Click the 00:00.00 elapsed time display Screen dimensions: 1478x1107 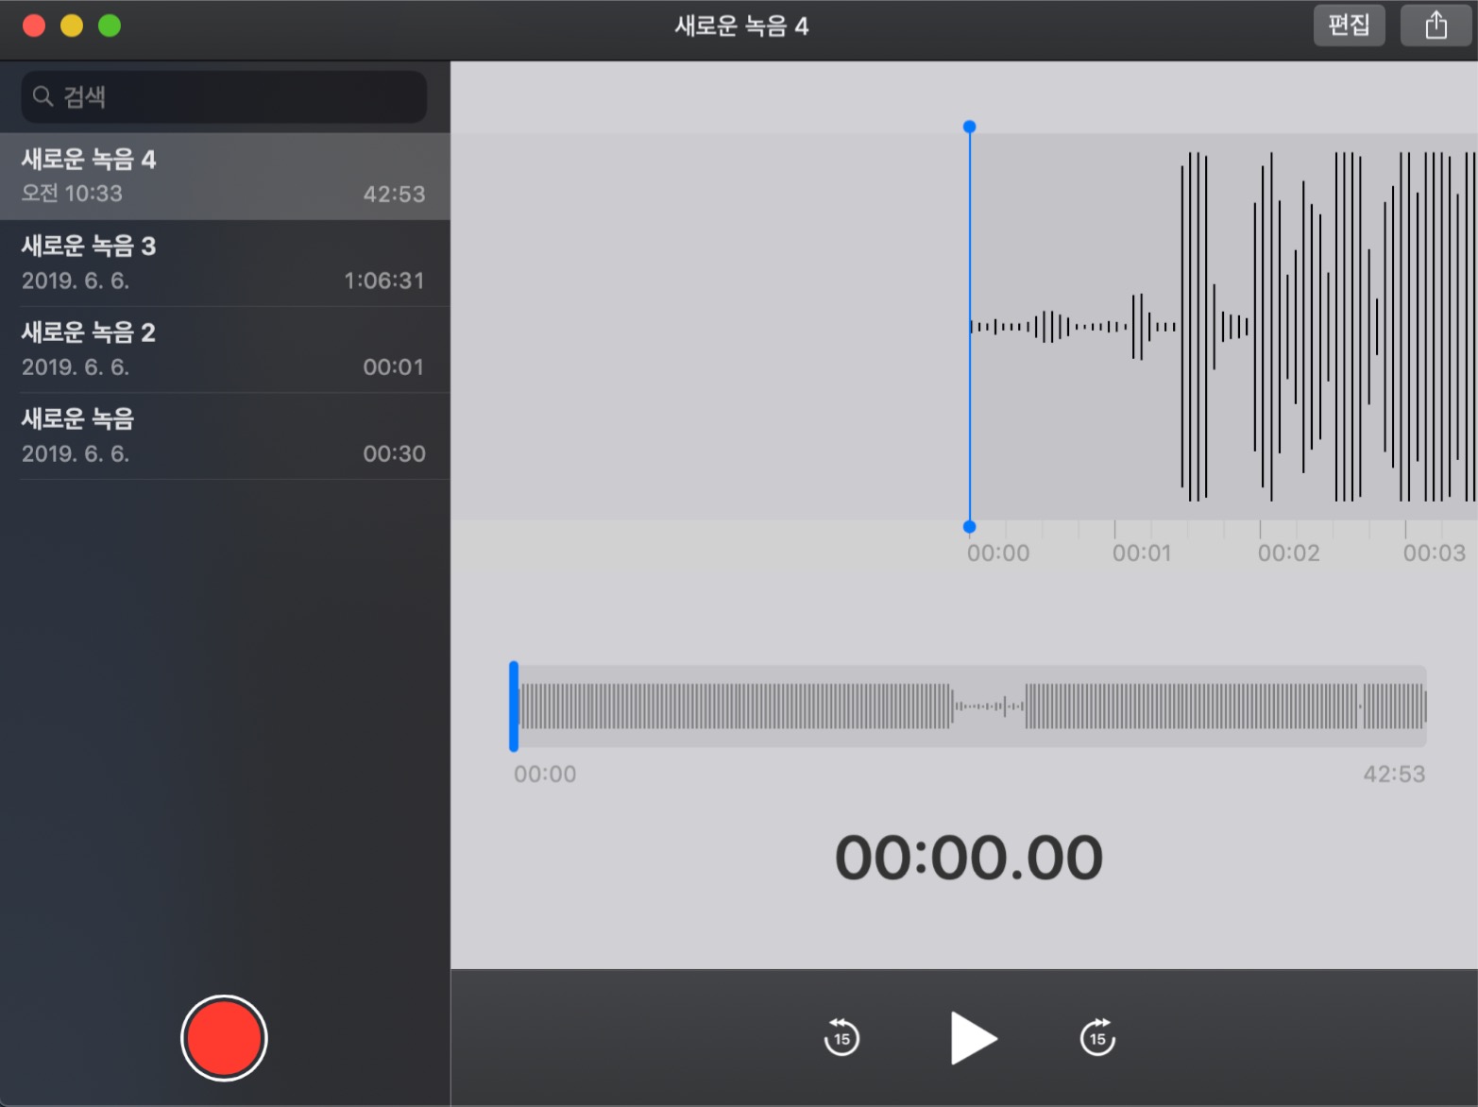tap(969, 858)
